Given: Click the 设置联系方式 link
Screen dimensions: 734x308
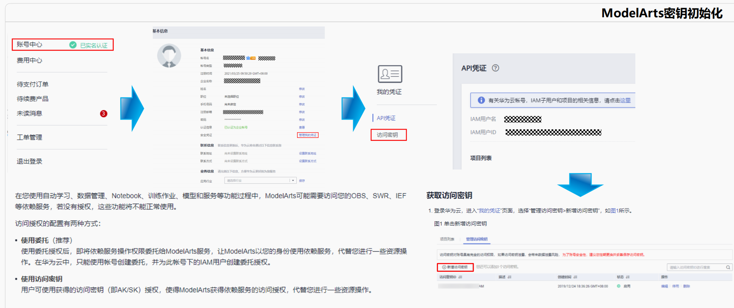Looking at the screenshot, I should pos(308,161).
